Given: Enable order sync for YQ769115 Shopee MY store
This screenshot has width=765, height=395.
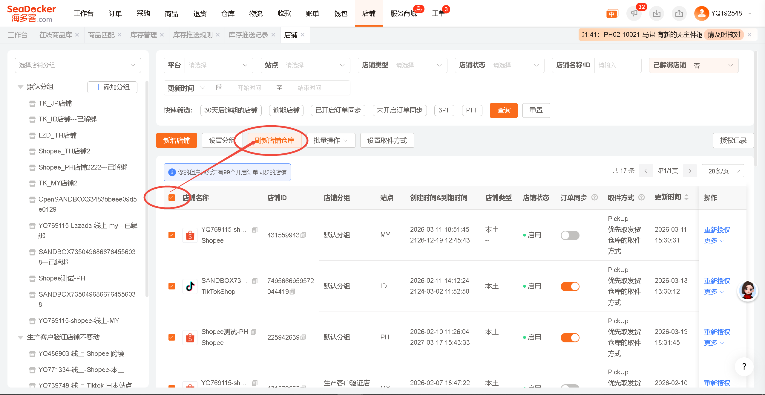Looking at the screenshot, I should (570, 235).
